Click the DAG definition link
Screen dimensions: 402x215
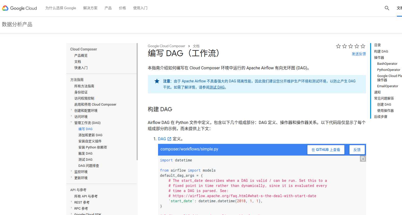coord(162,139)
